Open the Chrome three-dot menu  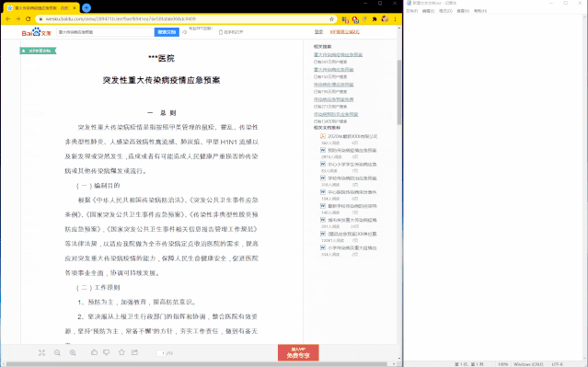click(396, 18)
